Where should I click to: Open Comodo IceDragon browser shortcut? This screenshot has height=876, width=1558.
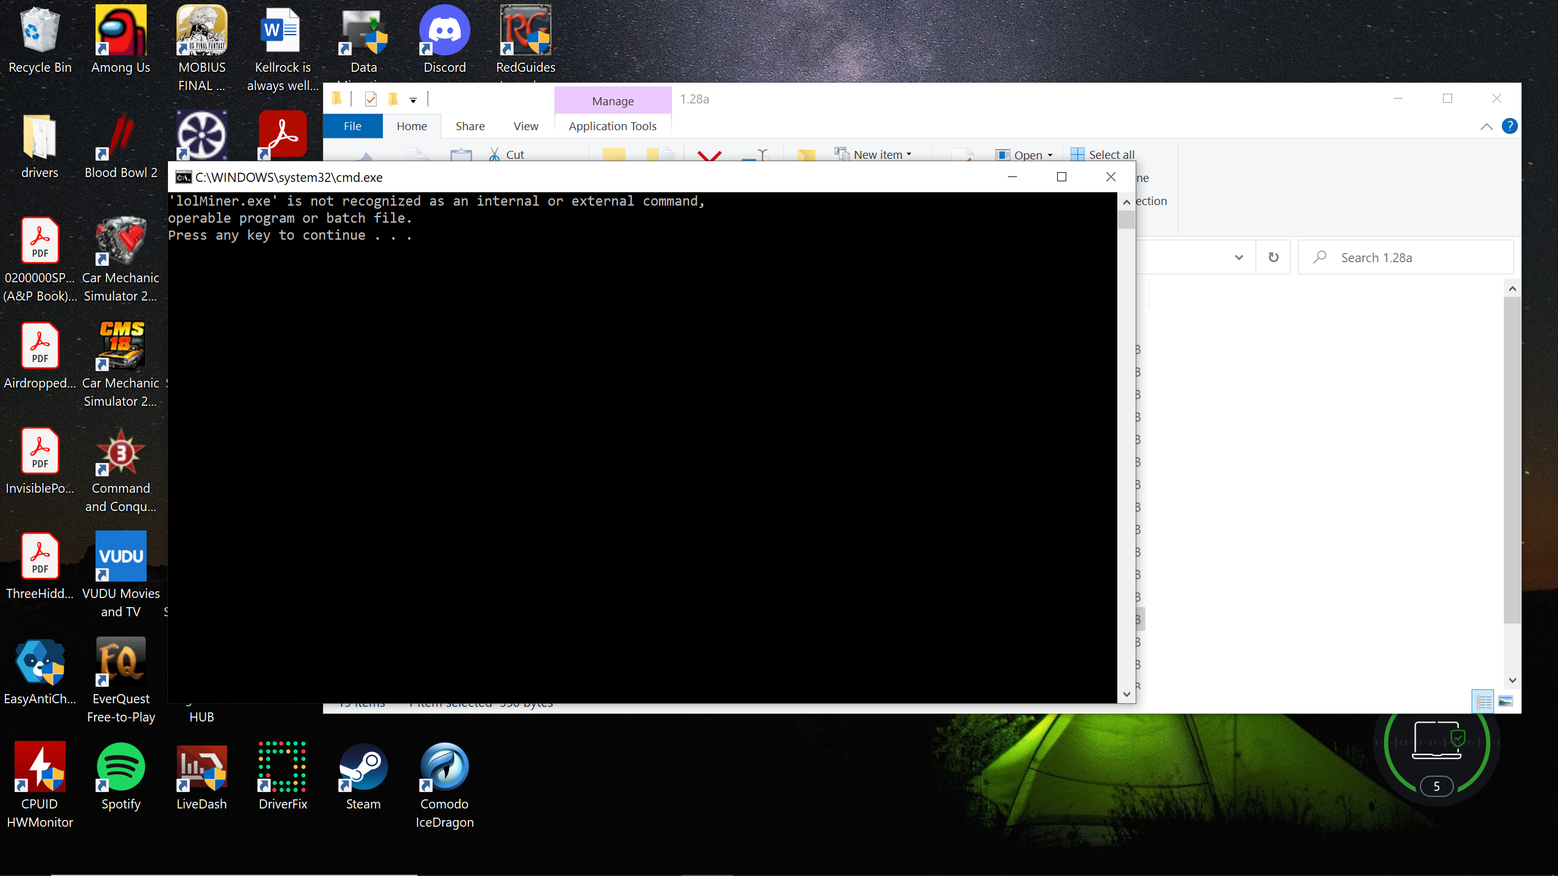click(x=445, y=785)
